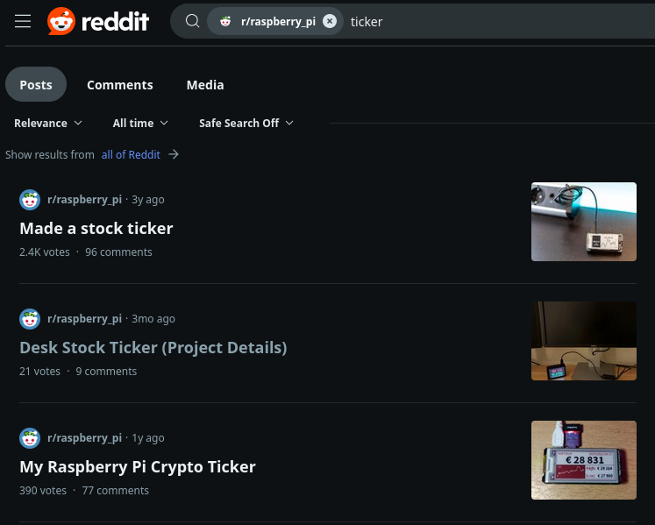Click the '3mo ago' timestamp
655x525 pixels.
(153, 319)
